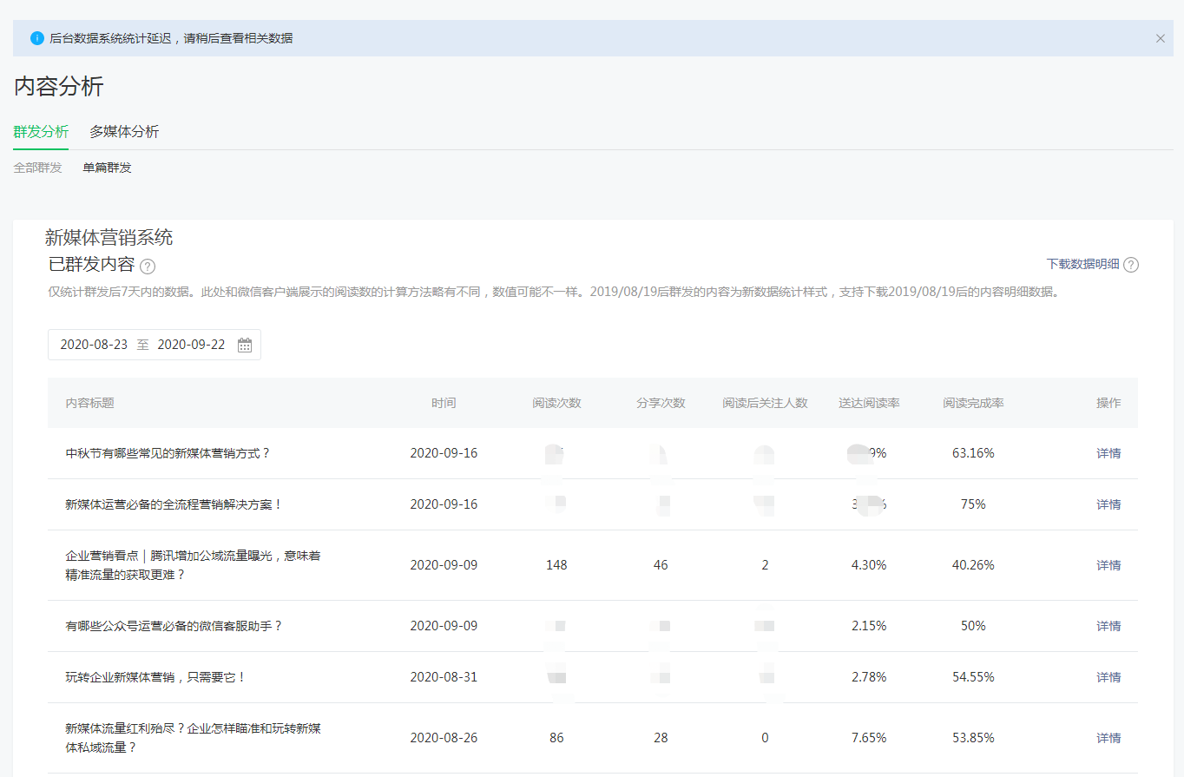
Task: Click the share count value 46
Action: (661, 565)
